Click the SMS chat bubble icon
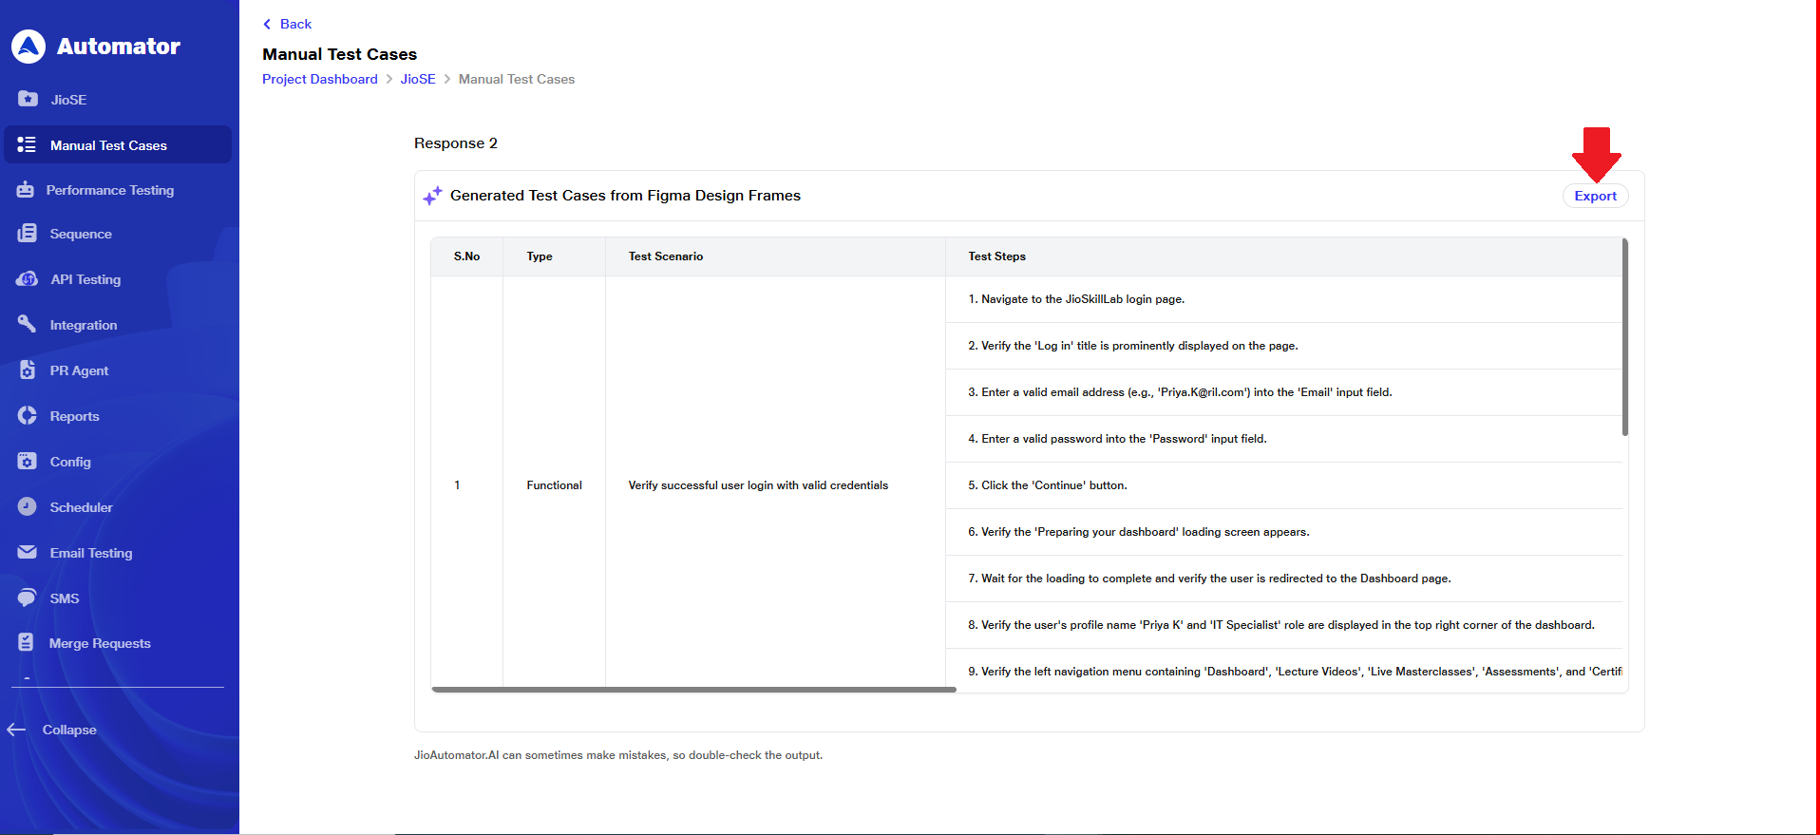The image size is (1820, 835). click(x=27, y=598)
